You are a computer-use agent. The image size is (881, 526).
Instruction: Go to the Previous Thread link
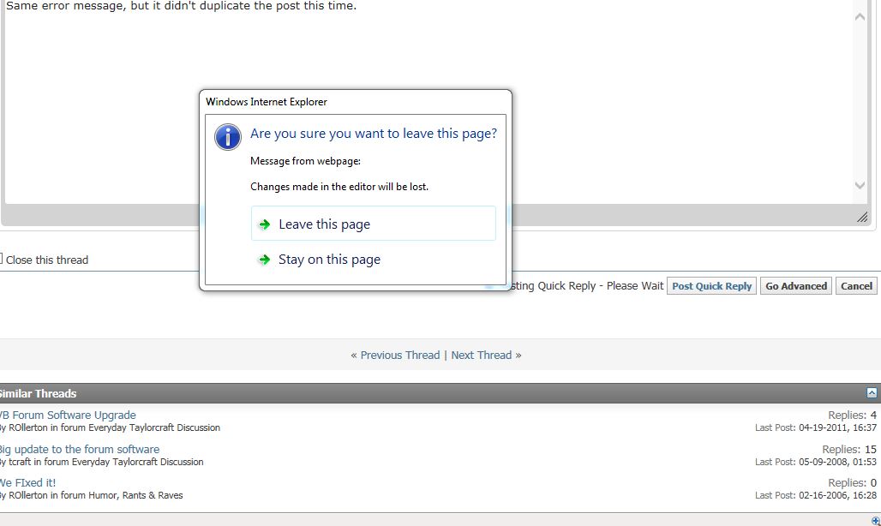click(x=400, y=355)
